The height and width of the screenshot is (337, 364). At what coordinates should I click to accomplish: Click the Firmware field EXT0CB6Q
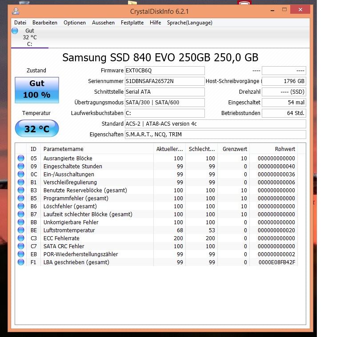[165, 71]
